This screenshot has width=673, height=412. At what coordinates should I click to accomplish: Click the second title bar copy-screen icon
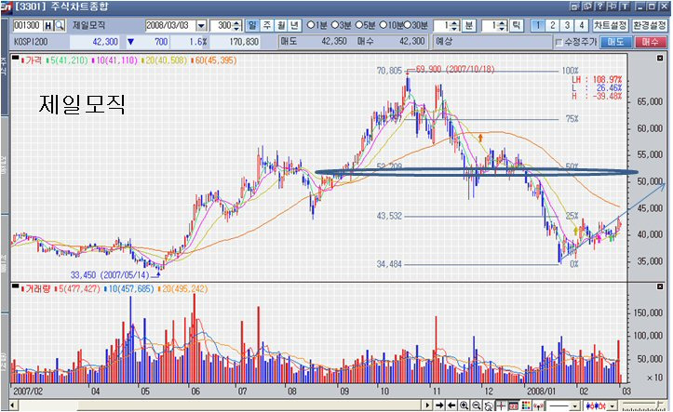586,7
